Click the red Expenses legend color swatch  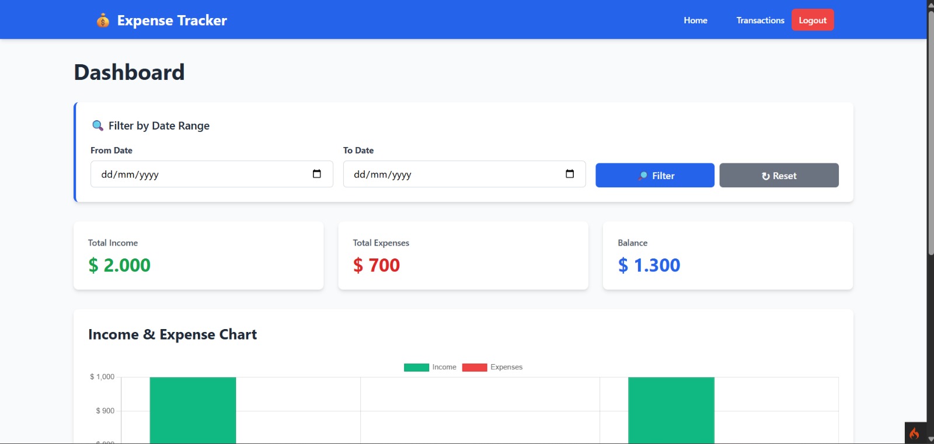tap(474, 368)
